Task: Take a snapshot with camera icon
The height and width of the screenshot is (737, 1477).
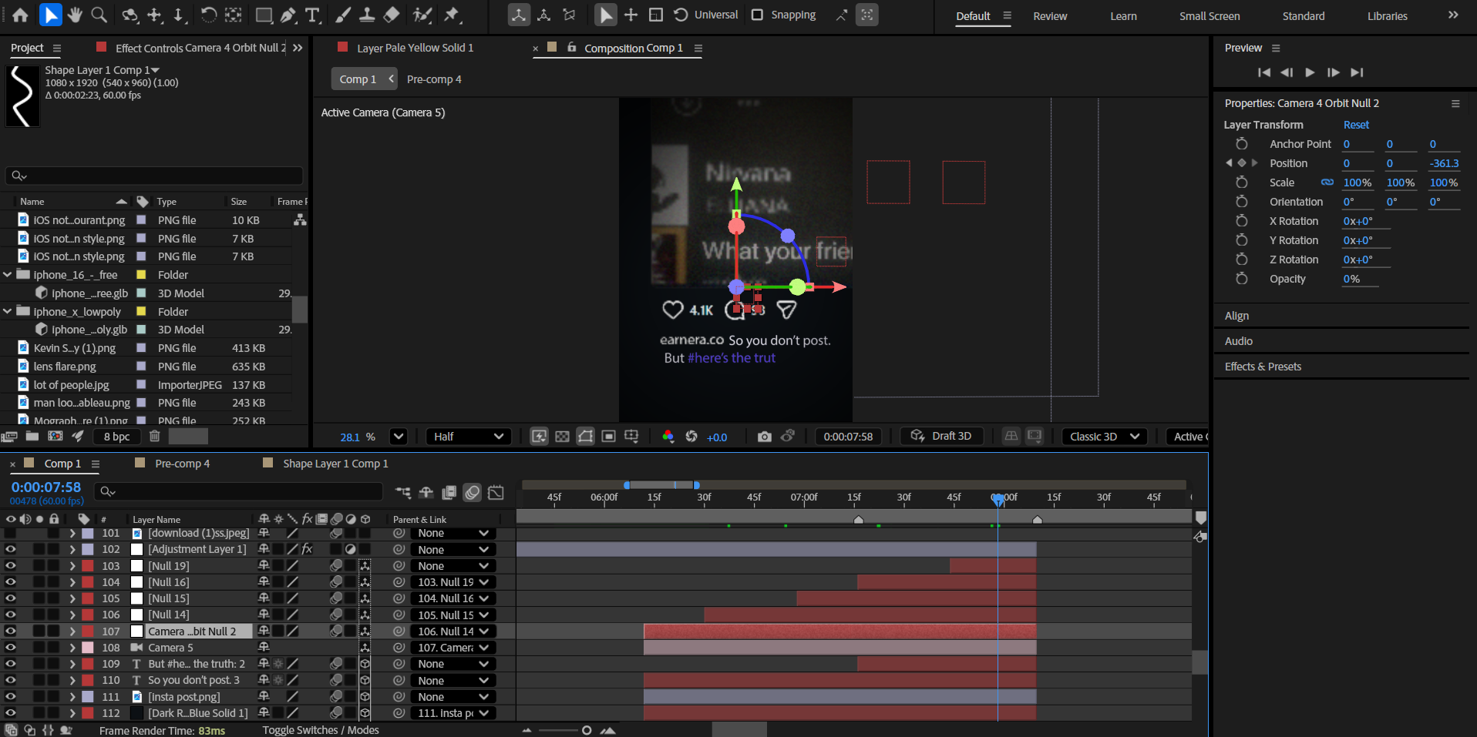Action: (x=764, y=437)
